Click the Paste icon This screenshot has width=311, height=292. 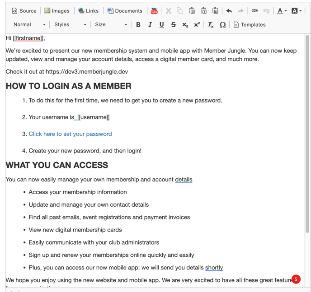coord(192,11)
